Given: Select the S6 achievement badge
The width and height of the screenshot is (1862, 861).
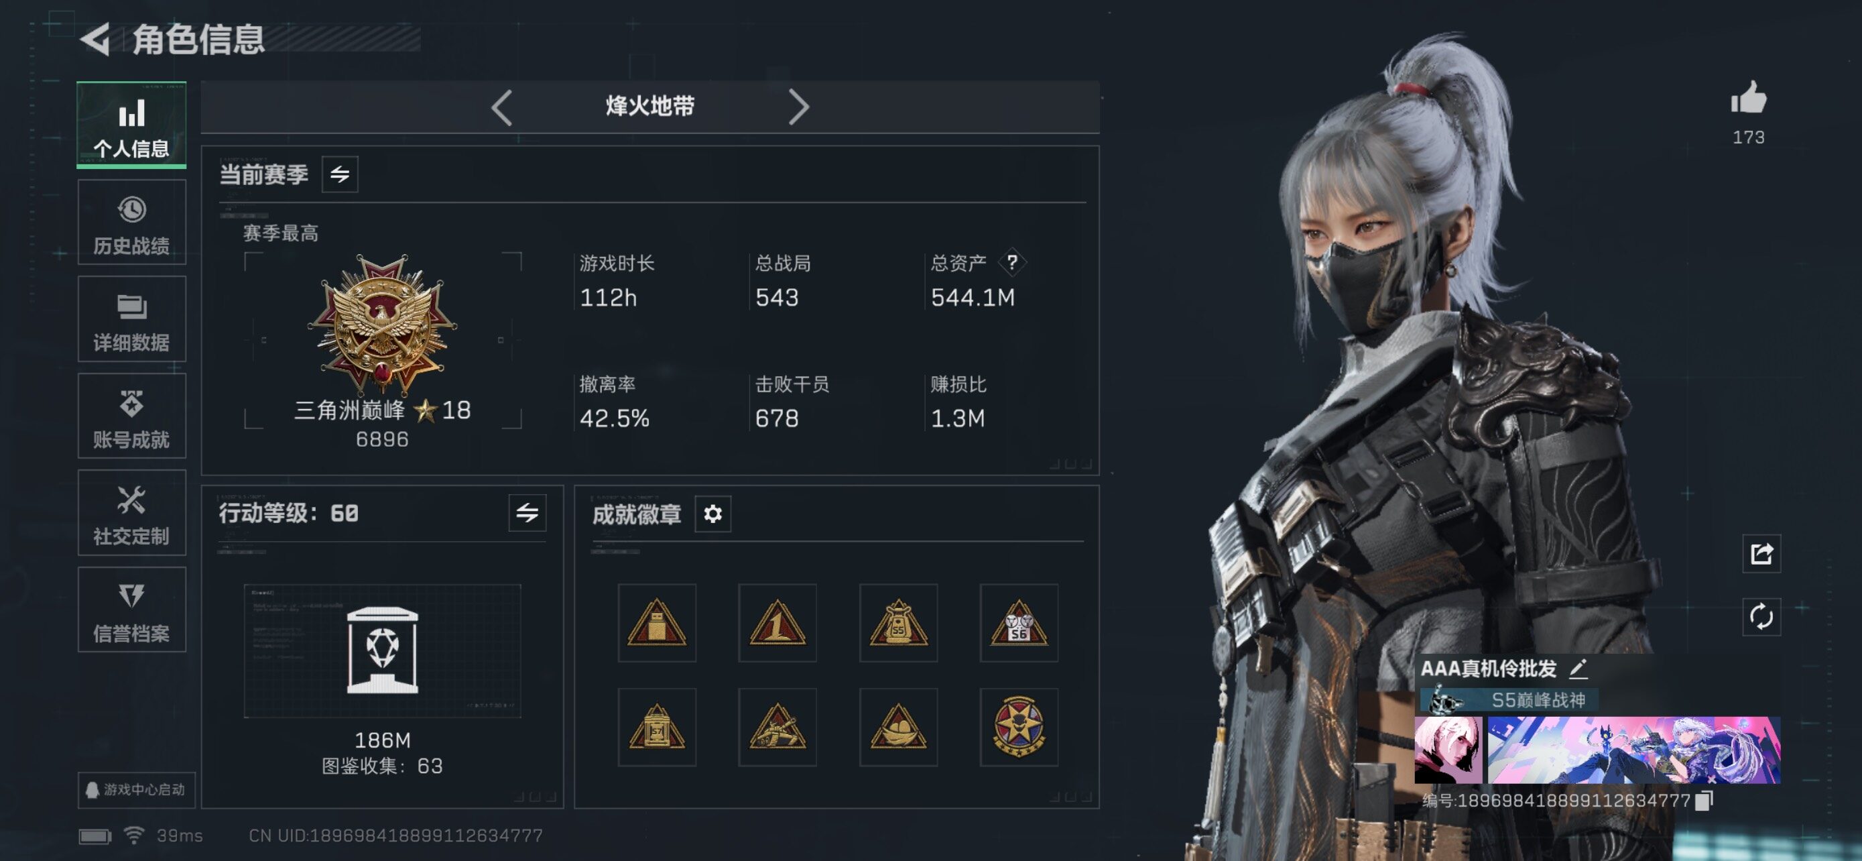Looking at the screenshot, I should click(1018, 622).
